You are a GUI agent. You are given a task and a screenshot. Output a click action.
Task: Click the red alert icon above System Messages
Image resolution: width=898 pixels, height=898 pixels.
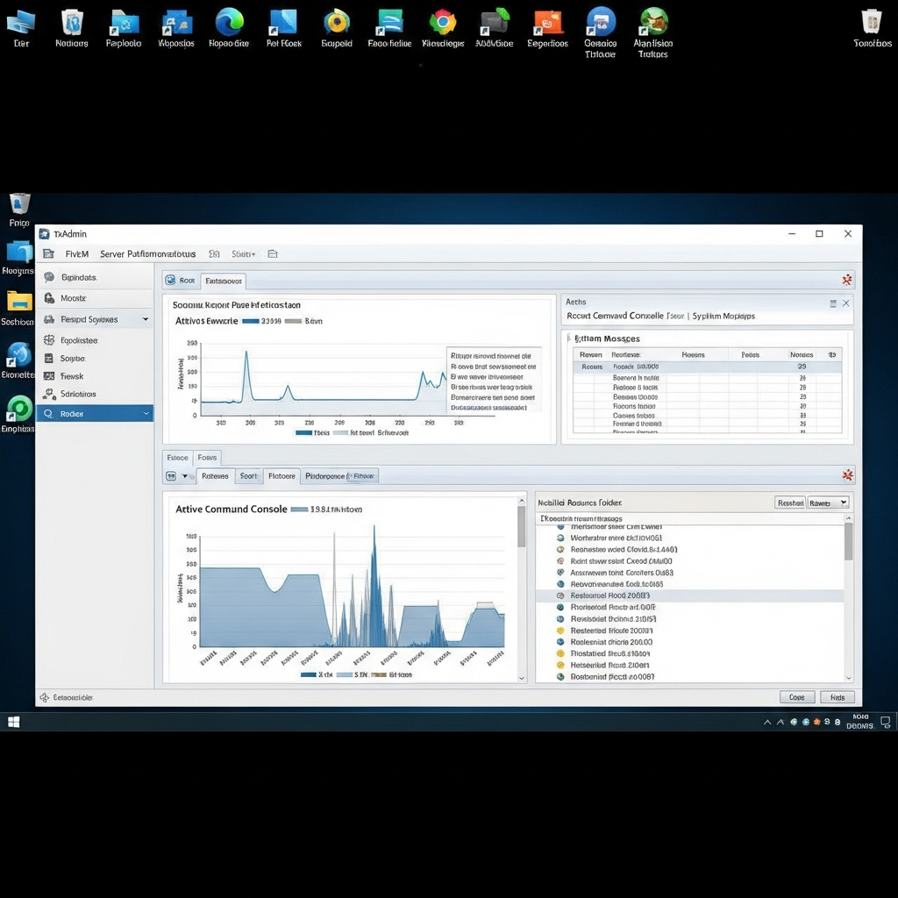tap(846, 280)
